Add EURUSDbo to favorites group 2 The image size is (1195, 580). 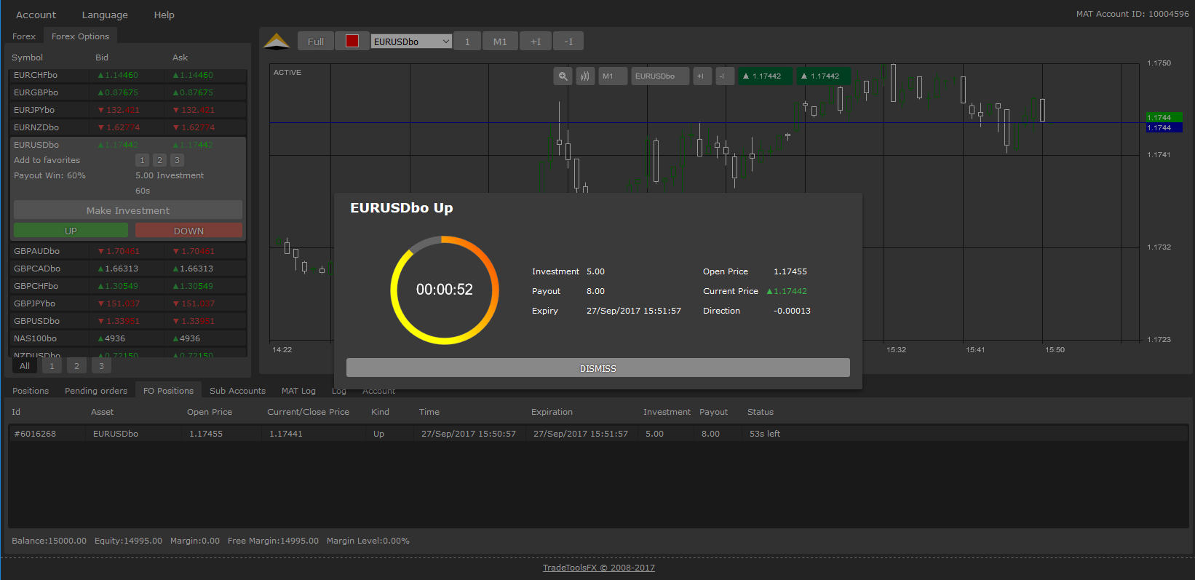tap(159, 160)
